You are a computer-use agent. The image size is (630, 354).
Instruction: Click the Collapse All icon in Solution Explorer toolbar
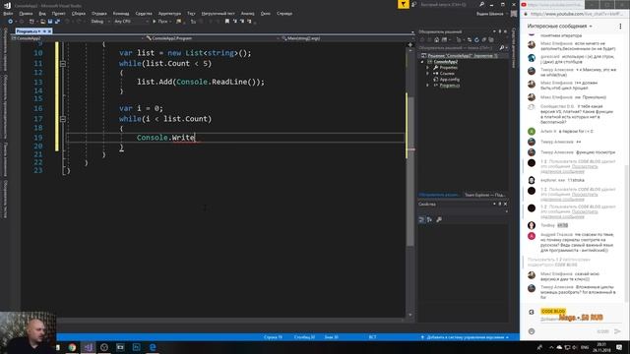(x=483, y=39)
